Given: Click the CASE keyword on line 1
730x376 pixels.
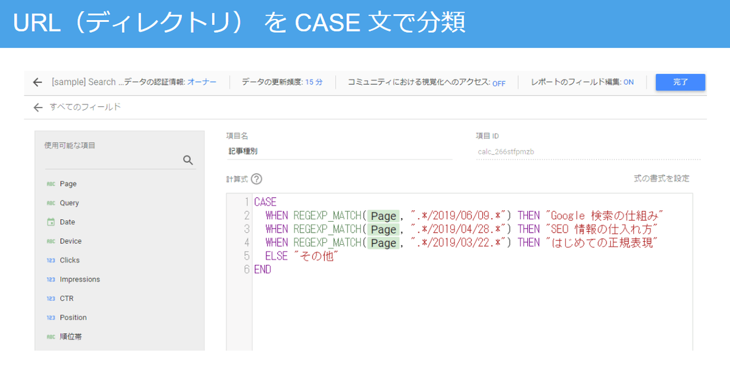Looking at the screenshot, I should (265, 202).
